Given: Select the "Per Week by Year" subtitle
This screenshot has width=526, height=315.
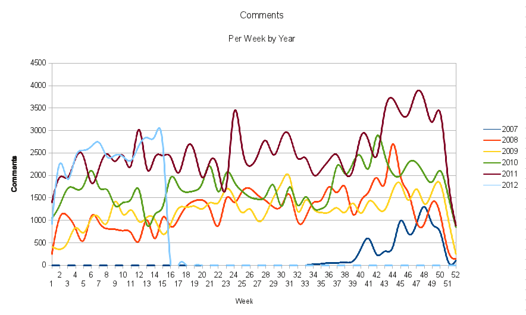Looking at the screenshot, I should click(262, 38).
